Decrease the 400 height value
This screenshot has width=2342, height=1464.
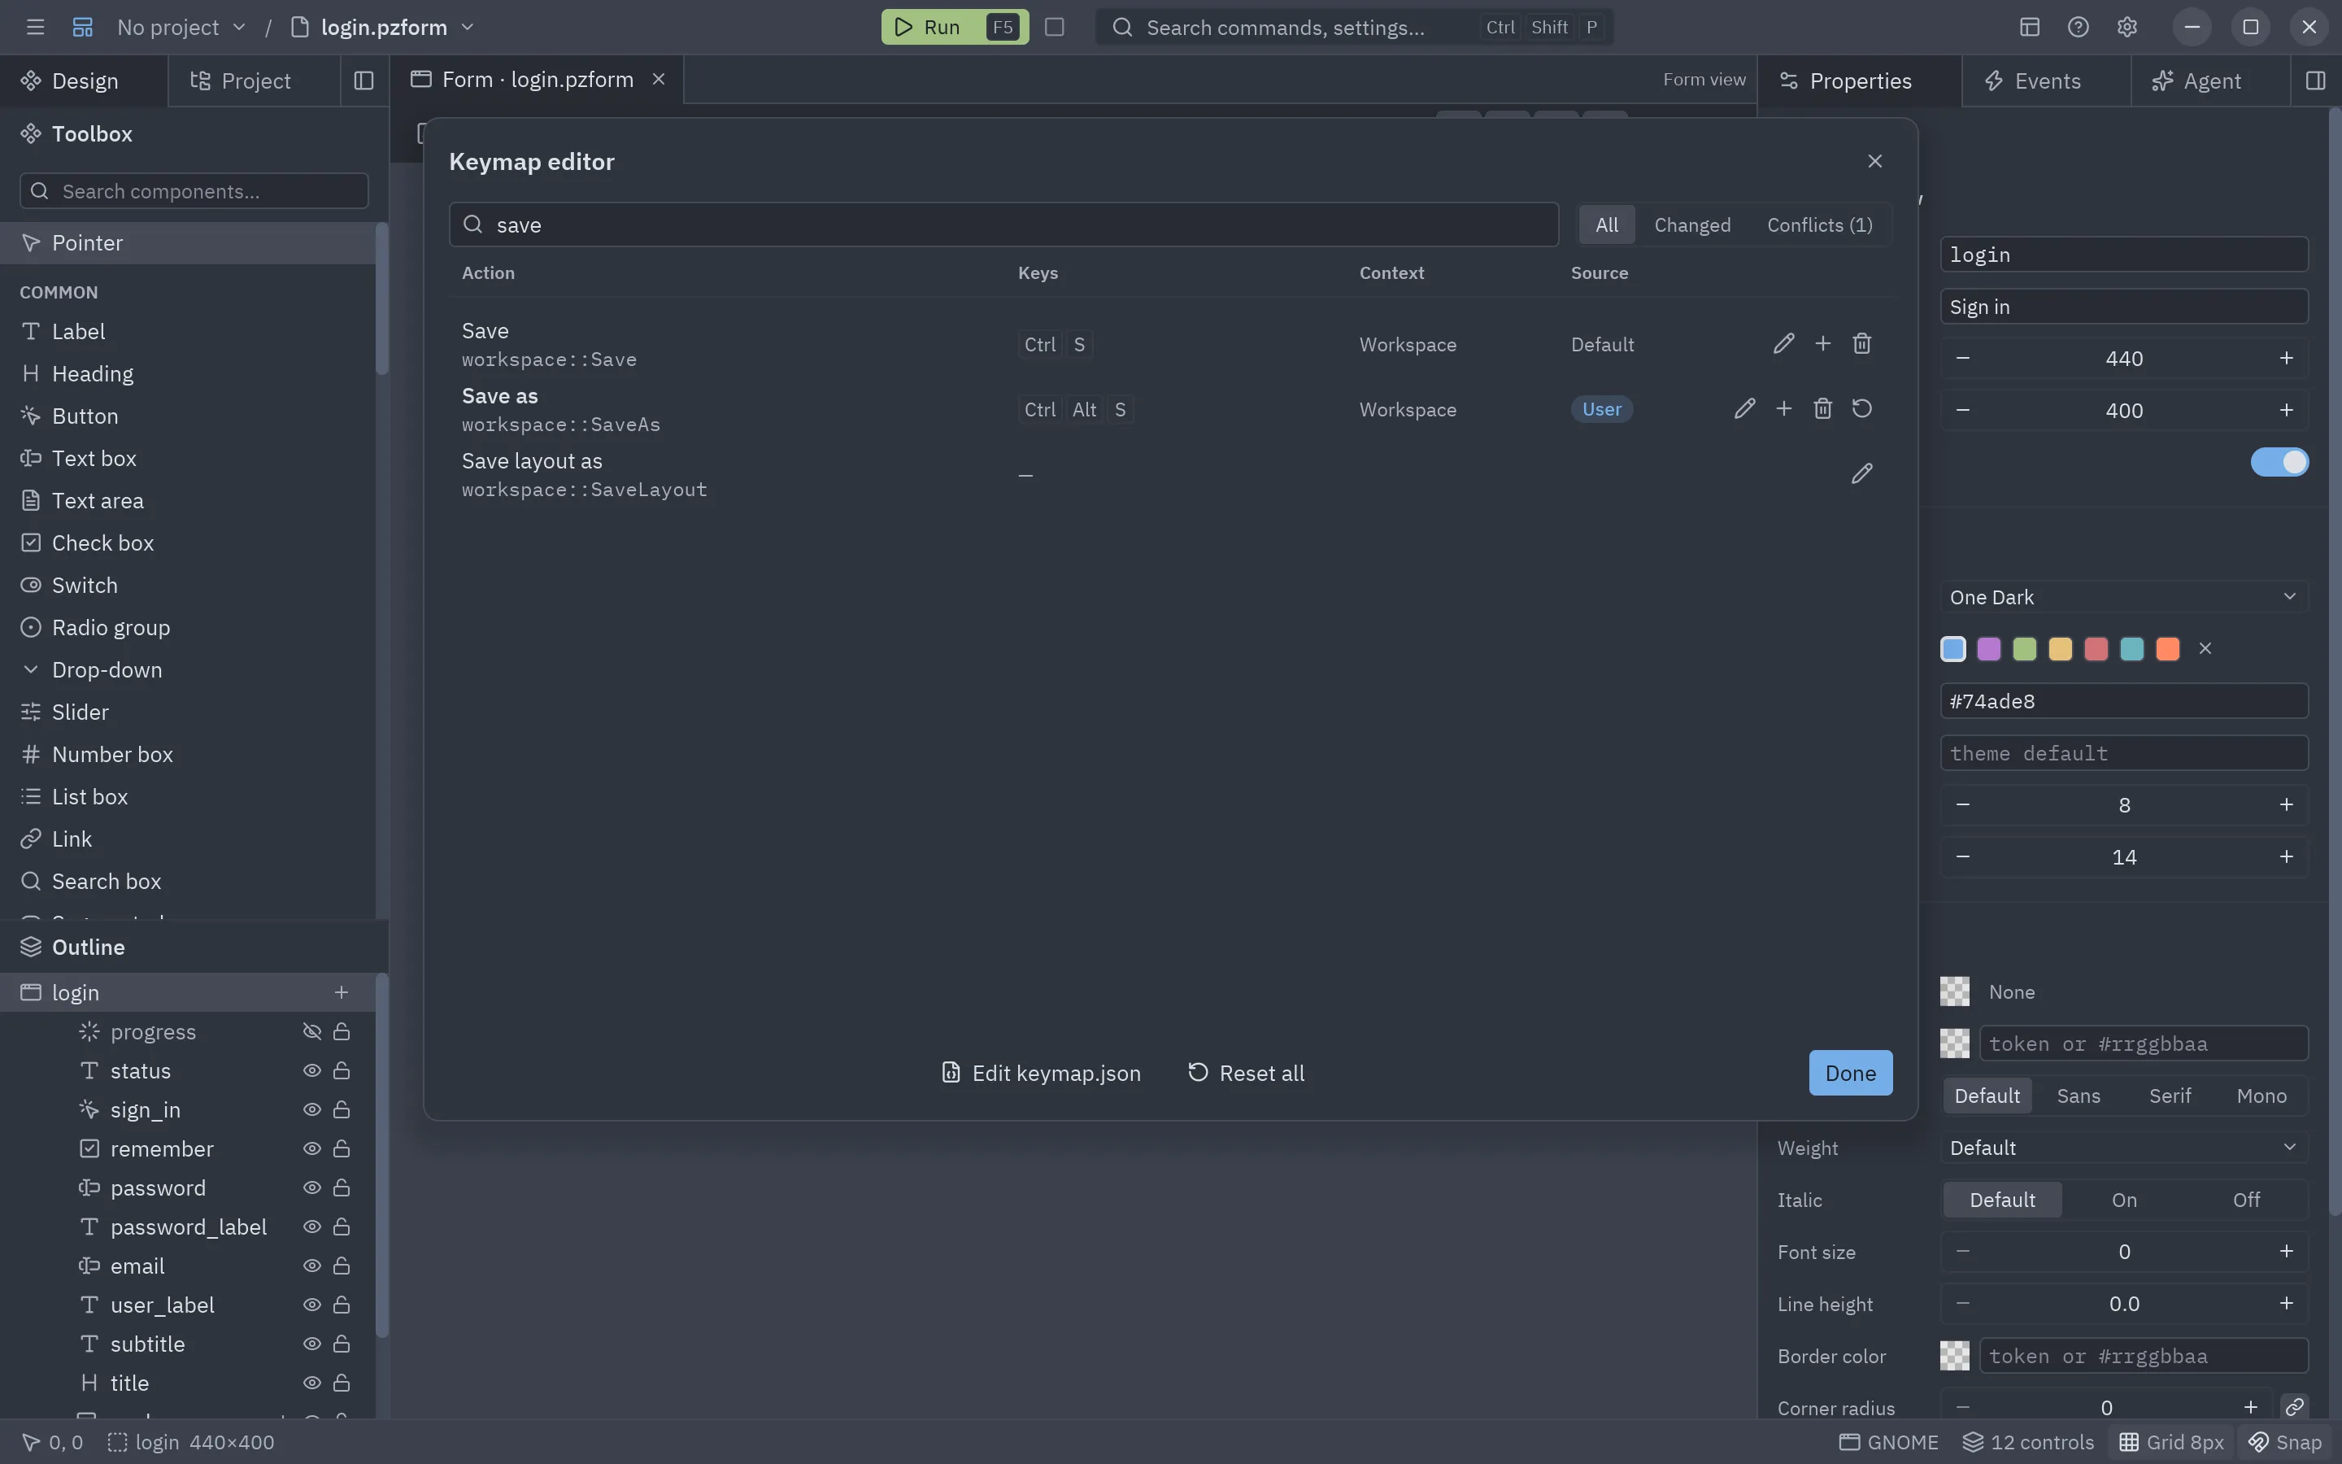coord(1961,411)
